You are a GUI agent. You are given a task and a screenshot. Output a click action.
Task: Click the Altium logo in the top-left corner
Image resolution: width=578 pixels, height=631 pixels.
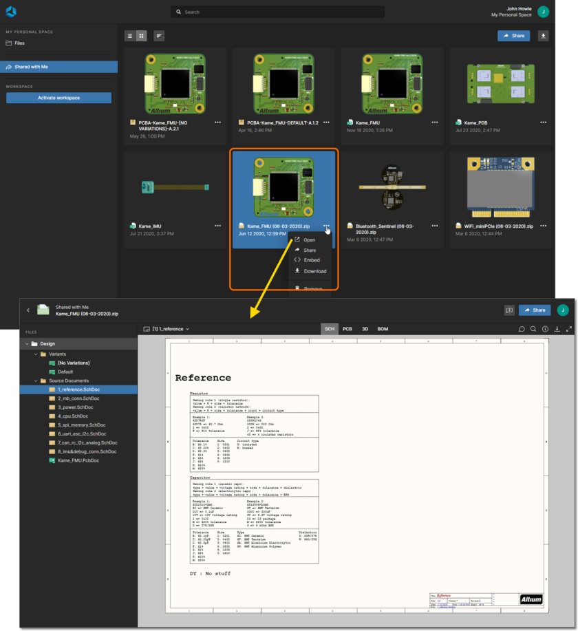tap(10, 11)
